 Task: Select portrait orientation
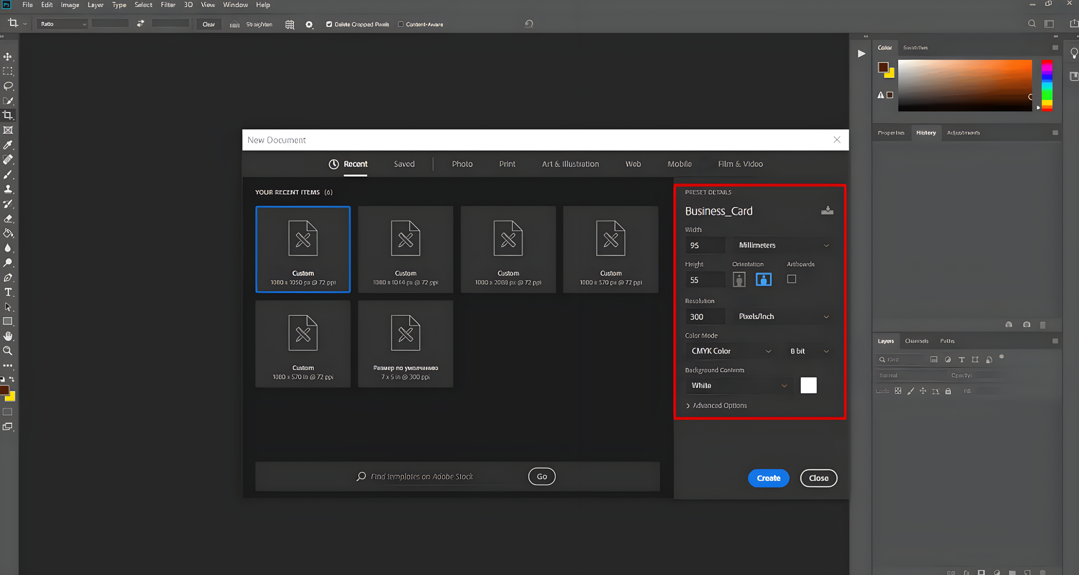[739, 279]
